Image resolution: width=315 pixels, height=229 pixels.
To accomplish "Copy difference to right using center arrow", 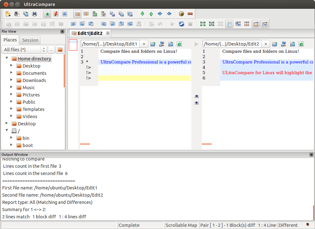I will coord(197,96).
